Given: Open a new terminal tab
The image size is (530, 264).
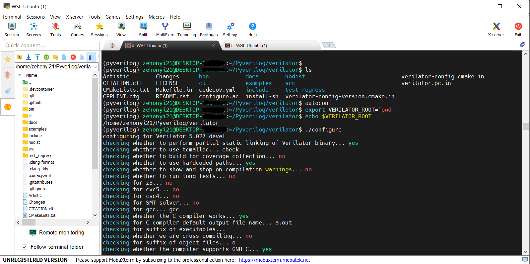Looking at the screenshot, I should coord(329,45).
